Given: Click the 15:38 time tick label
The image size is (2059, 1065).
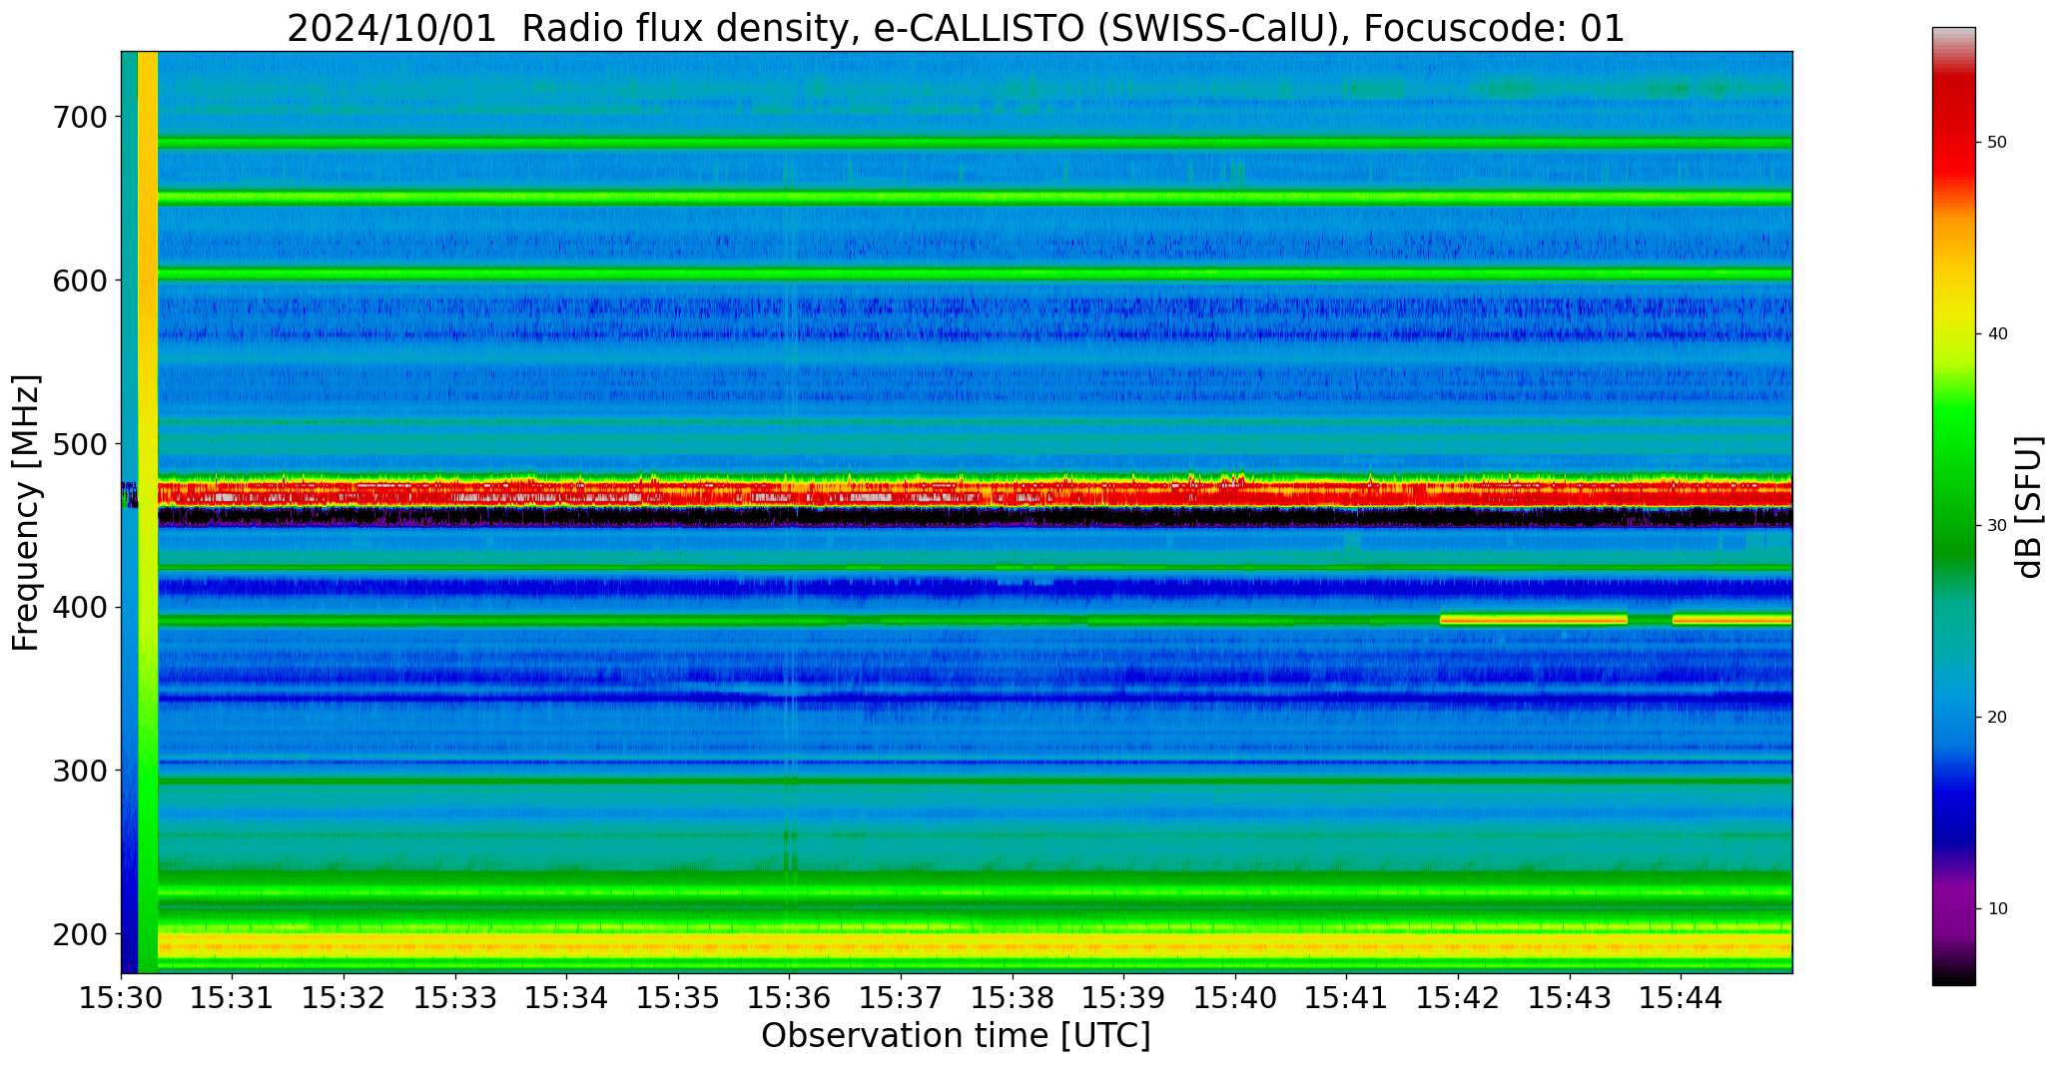Looking at the screenshot, I should 1013,997.
